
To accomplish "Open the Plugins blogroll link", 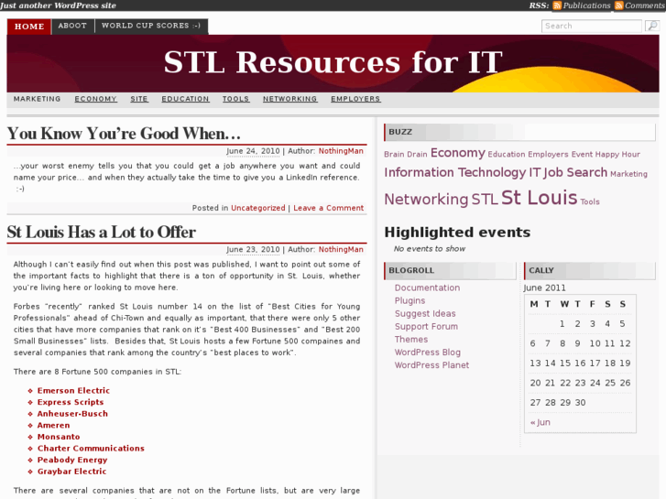I will [409, 300].
